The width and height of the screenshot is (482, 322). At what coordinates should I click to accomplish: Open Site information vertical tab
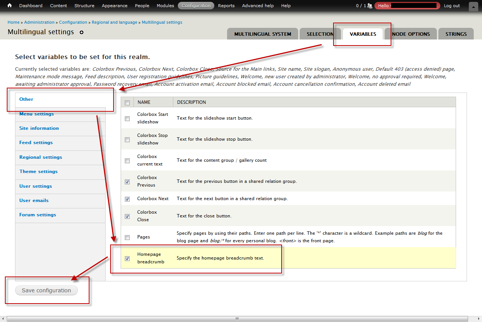[39, 128]
